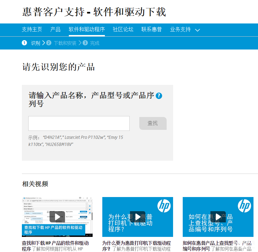Click the blue question mark help icon
The image size is (258, 252).
point(159,96)
